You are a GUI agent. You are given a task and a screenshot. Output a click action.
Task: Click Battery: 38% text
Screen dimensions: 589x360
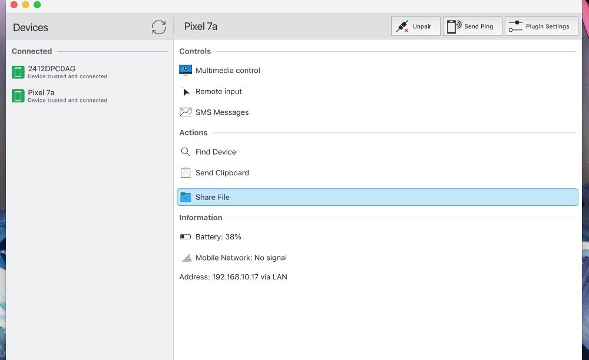pyautogui.click(x=219, y=237)
